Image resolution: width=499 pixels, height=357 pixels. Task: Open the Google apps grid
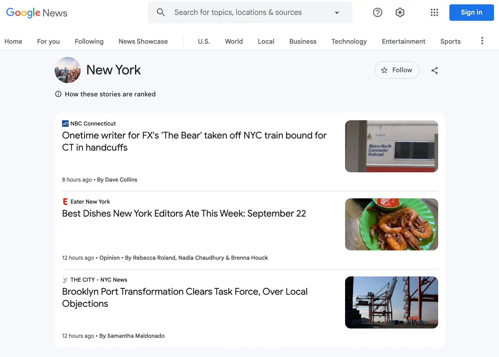pyautogui.click(x=434, y=12)
